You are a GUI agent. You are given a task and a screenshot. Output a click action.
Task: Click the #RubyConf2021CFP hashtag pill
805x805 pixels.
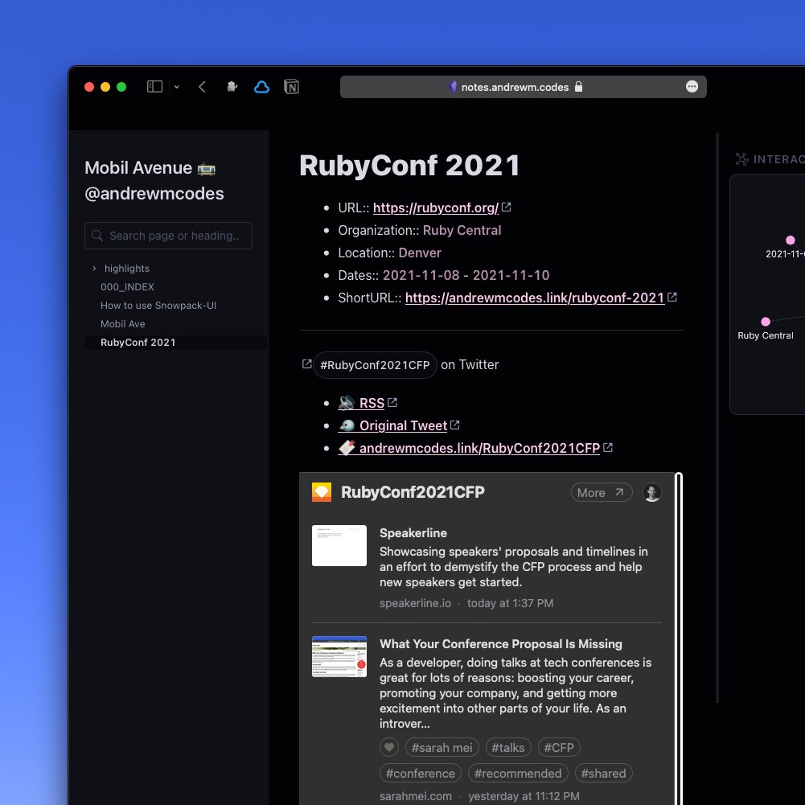click(375, 365)
